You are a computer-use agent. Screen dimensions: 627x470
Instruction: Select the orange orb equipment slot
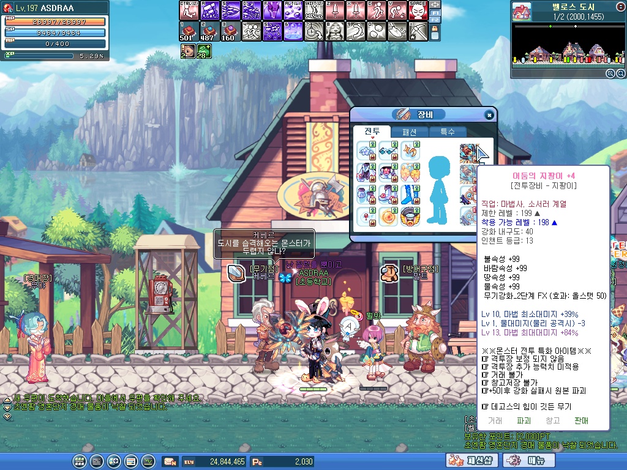pos(388,217)
